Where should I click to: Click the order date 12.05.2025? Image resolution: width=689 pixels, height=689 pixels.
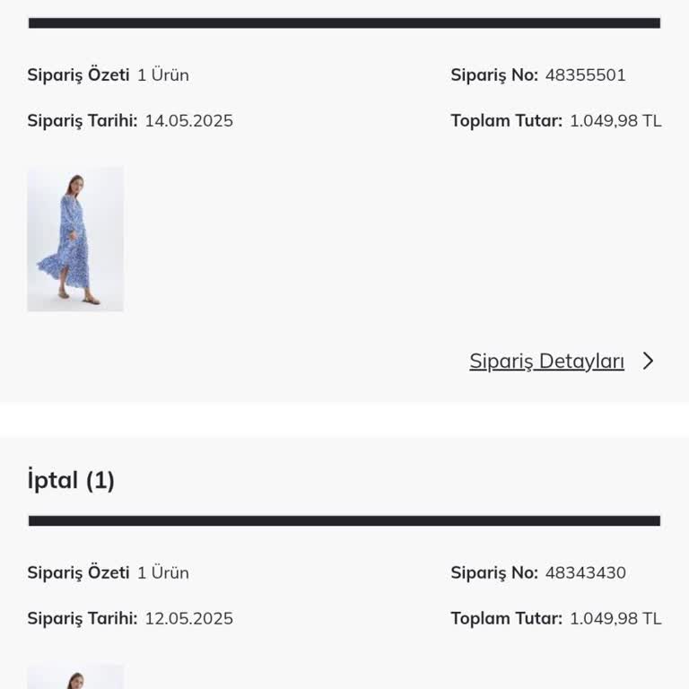click(x=188, y=619)
